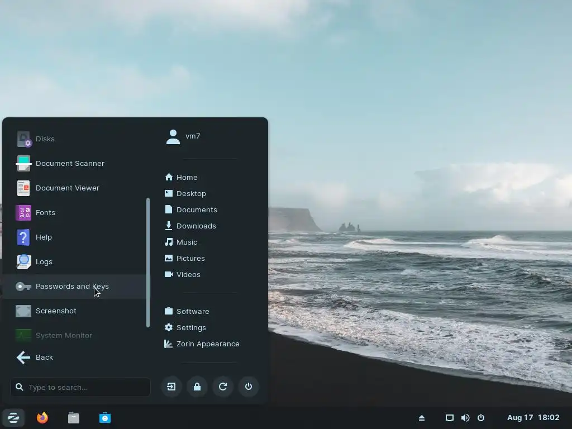Click the app list scrollbar

148,263
